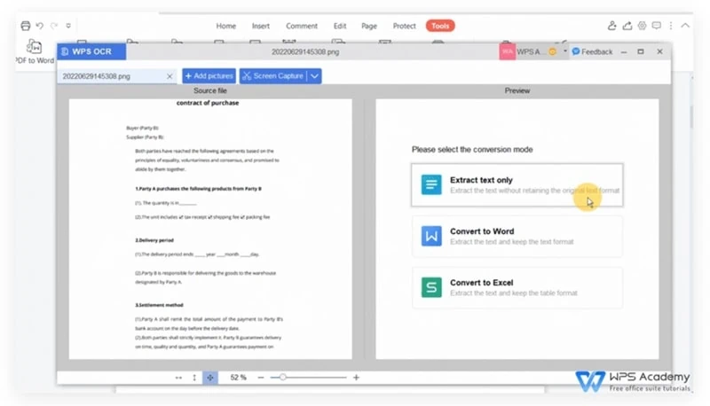Remove 20220629145308.png using its X button
710x406 pixels.
(x=170, y=77)
